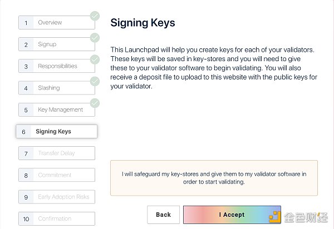This screenshot has width=334, height=229.
Task: Select the Signing Keys step
Action: click(57, 132)
